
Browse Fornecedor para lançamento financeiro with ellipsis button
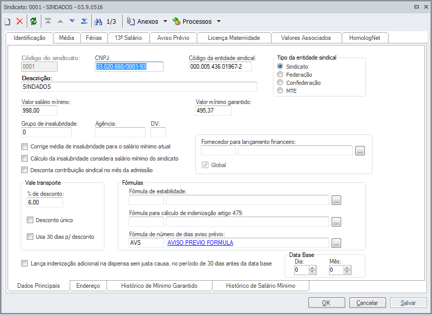pyautogui.click(x=360, y=151)
